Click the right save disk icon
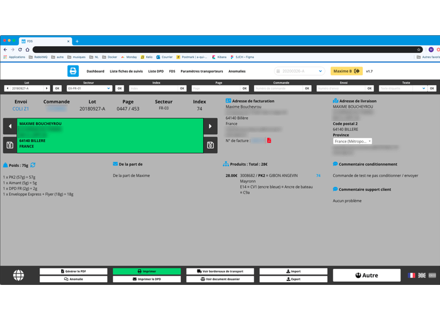This screenshot has height=330, width=440. coord(210,145)
